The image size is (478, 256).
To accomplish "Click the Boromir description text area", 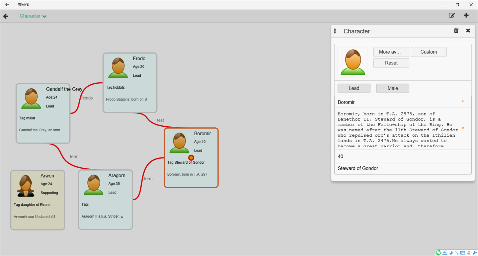I will pyautogui.click(x=403, y=129).
